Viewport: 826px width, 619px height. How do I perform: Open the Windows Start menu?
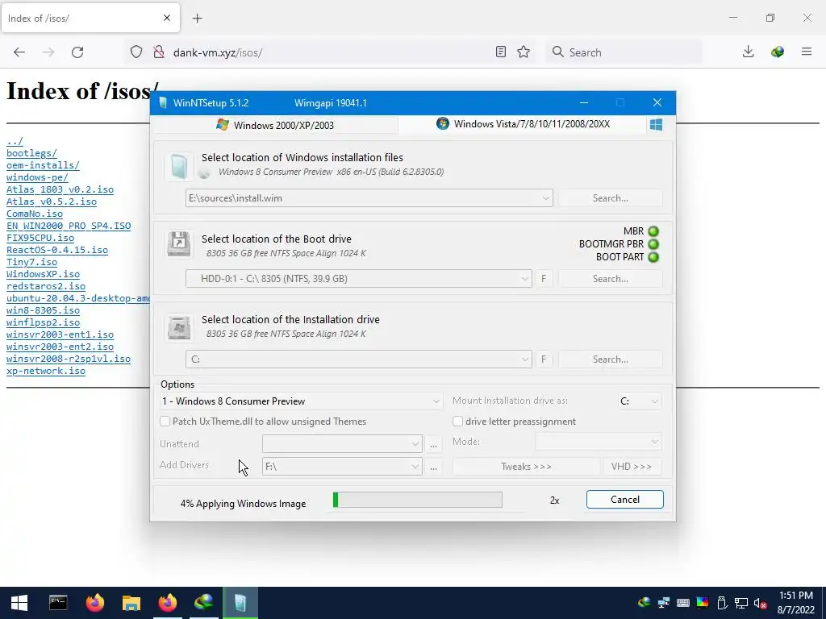(x=19, y=603)
